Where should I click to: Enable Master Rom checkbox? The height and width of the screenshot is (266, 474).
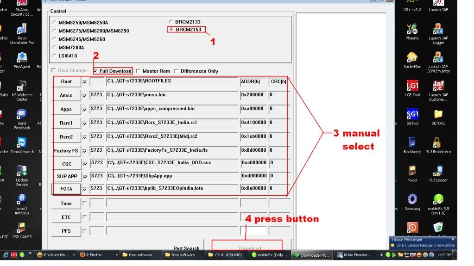138,71
